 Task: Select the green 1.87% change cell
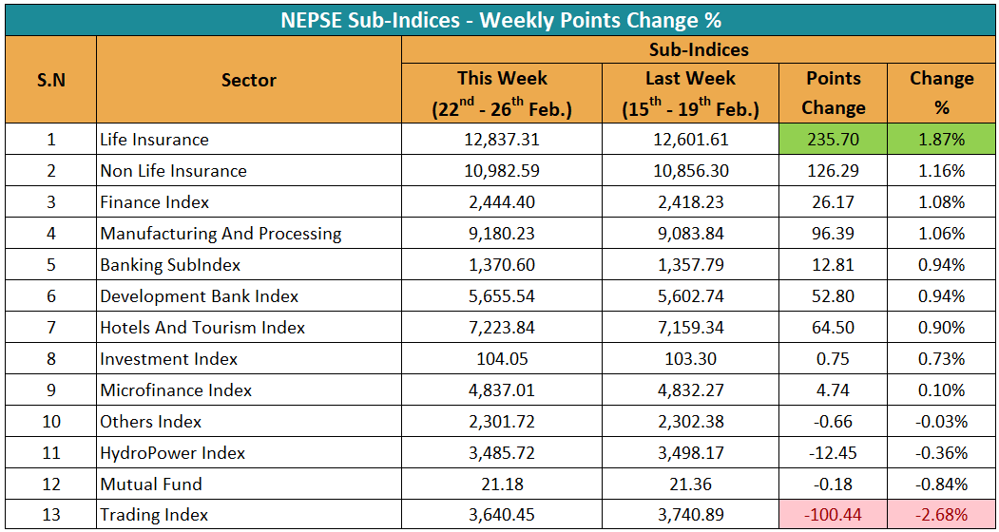pyautogui.click(x=941, y=140)
